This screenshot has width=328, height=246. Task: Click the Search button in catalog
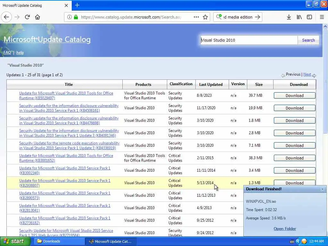point(308,40)
